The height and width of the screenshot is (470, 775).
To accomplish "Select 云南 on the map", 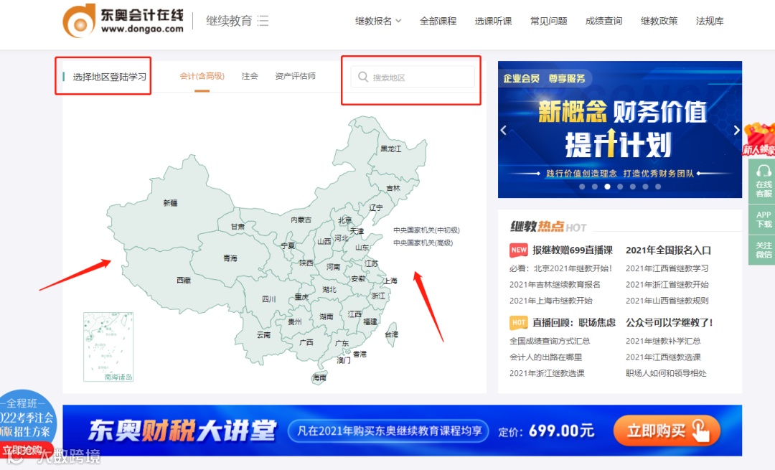I will 263,335.
